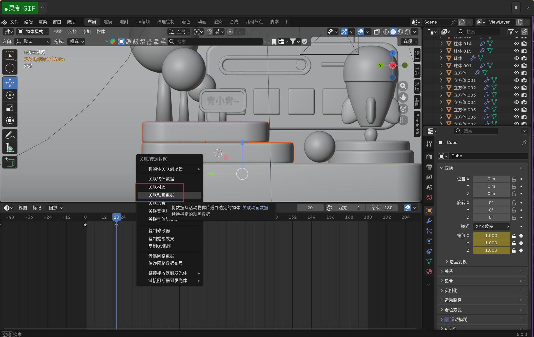Image resolution: width=534 pixels, height=337 pixels.
Task: Select the Rotate tool icon
Action: (10, 95)
